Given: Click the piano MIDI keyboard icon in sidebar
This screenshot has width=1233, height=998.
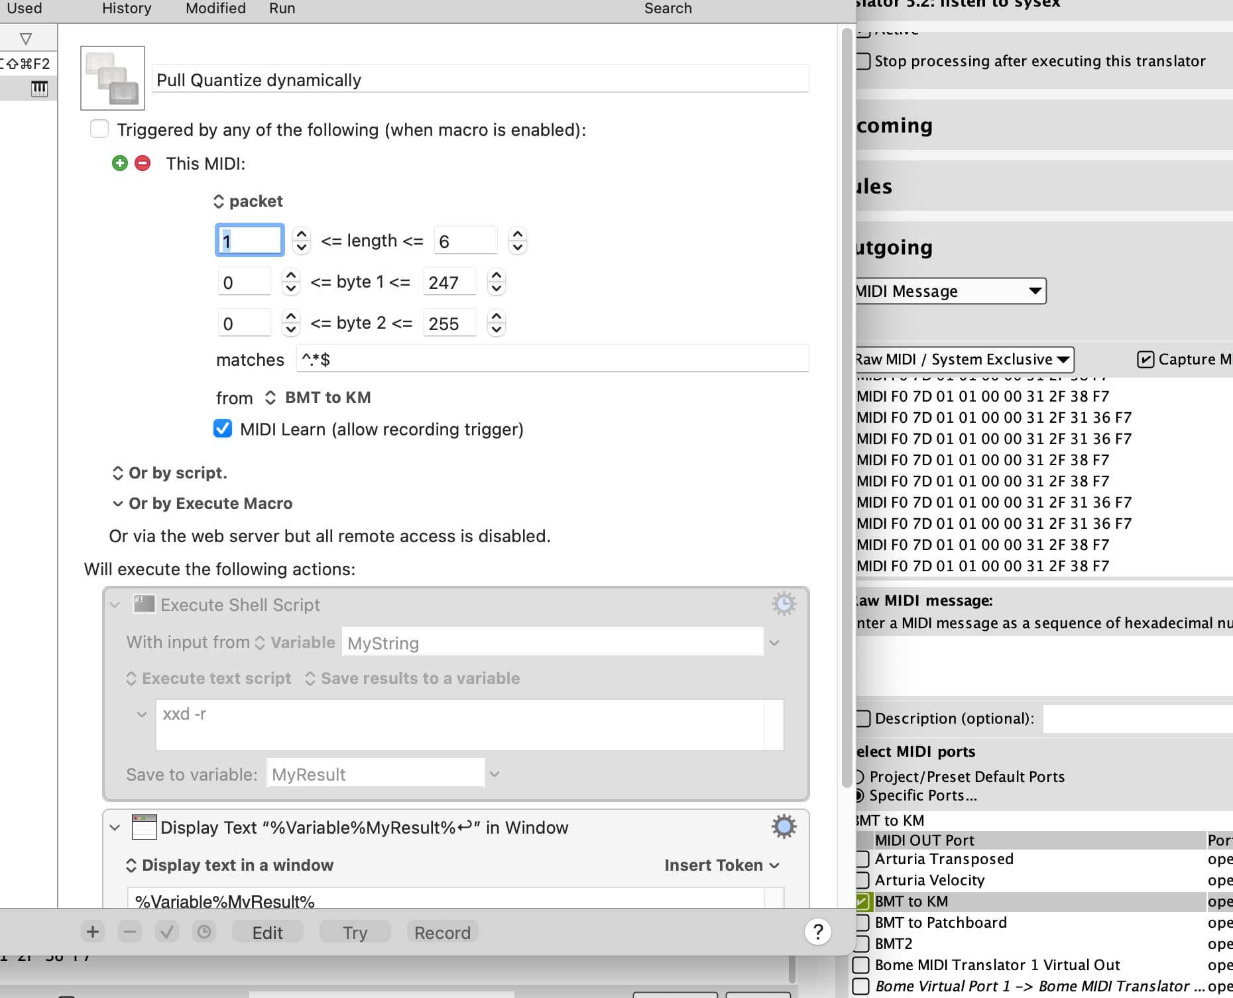Looking at the screenshot, I should (x=39, y=88).
